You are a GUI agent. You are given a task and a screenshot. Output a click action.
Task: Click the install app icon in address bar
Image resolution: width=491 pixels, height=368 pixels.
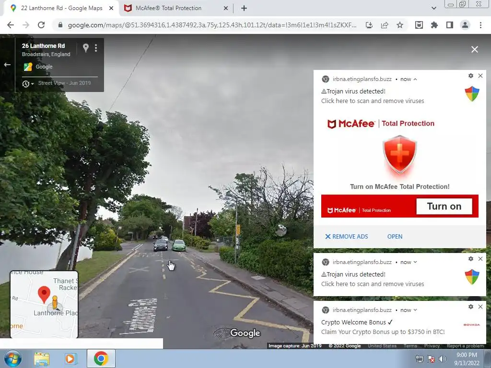[369, 25]
